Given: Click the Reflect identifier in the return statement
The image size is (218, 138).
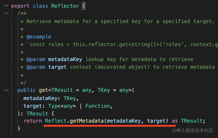Looking at the screenshot, I should (x=56, y=121).
